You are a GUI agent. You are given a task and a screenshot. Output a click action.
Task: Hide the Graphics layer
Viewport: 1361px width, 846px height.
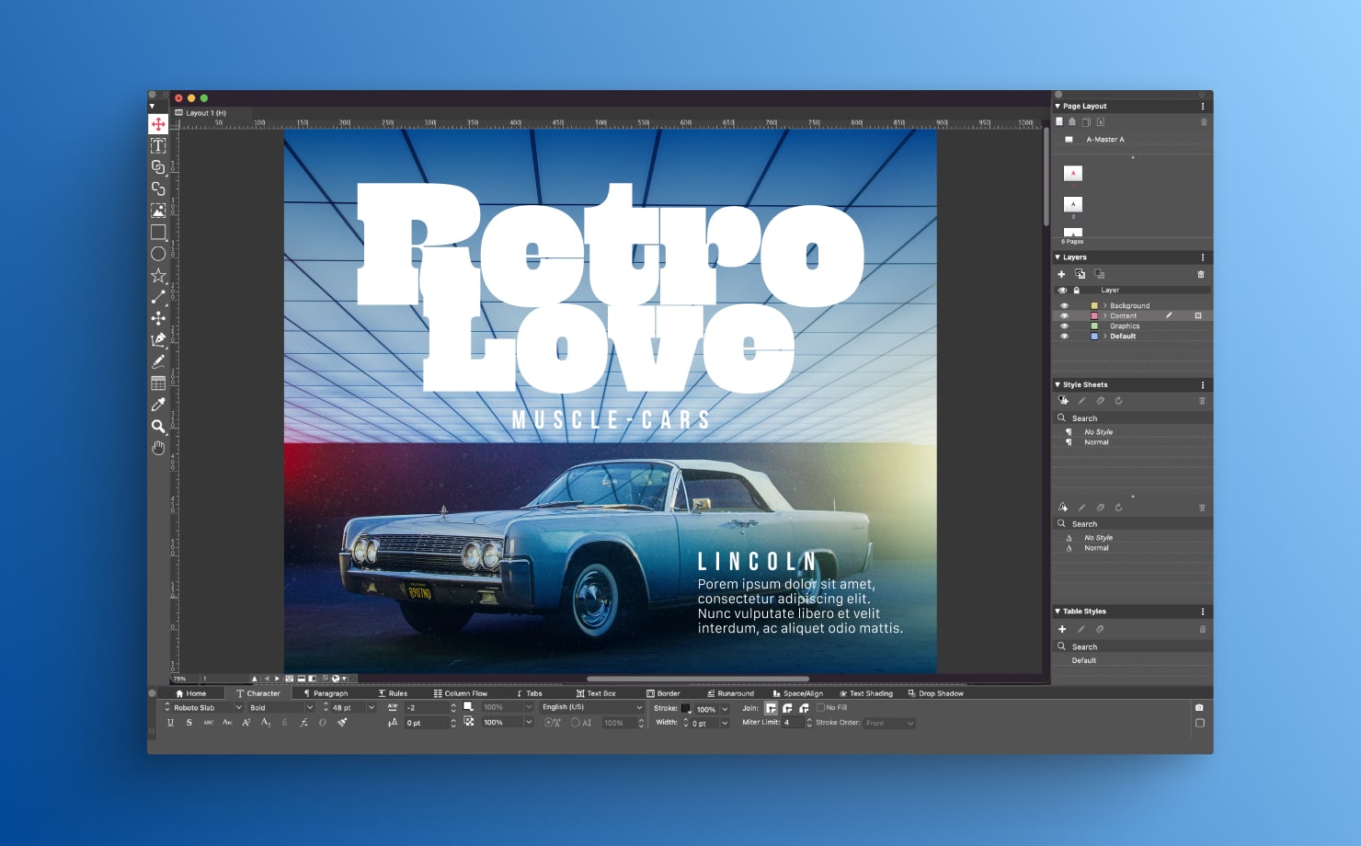1064,326
